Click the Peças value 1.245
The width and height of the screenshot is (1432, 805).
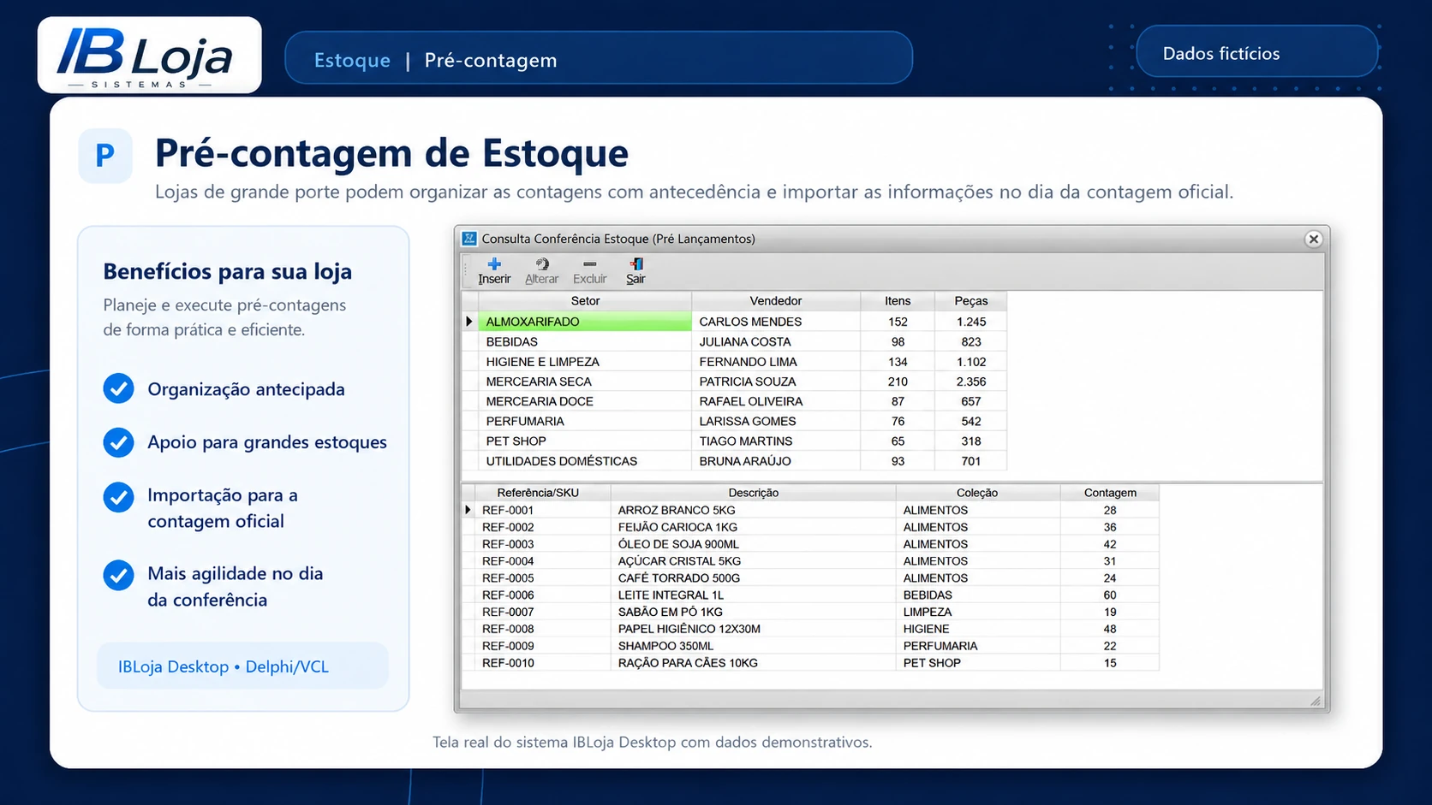[x=970, y=322]
